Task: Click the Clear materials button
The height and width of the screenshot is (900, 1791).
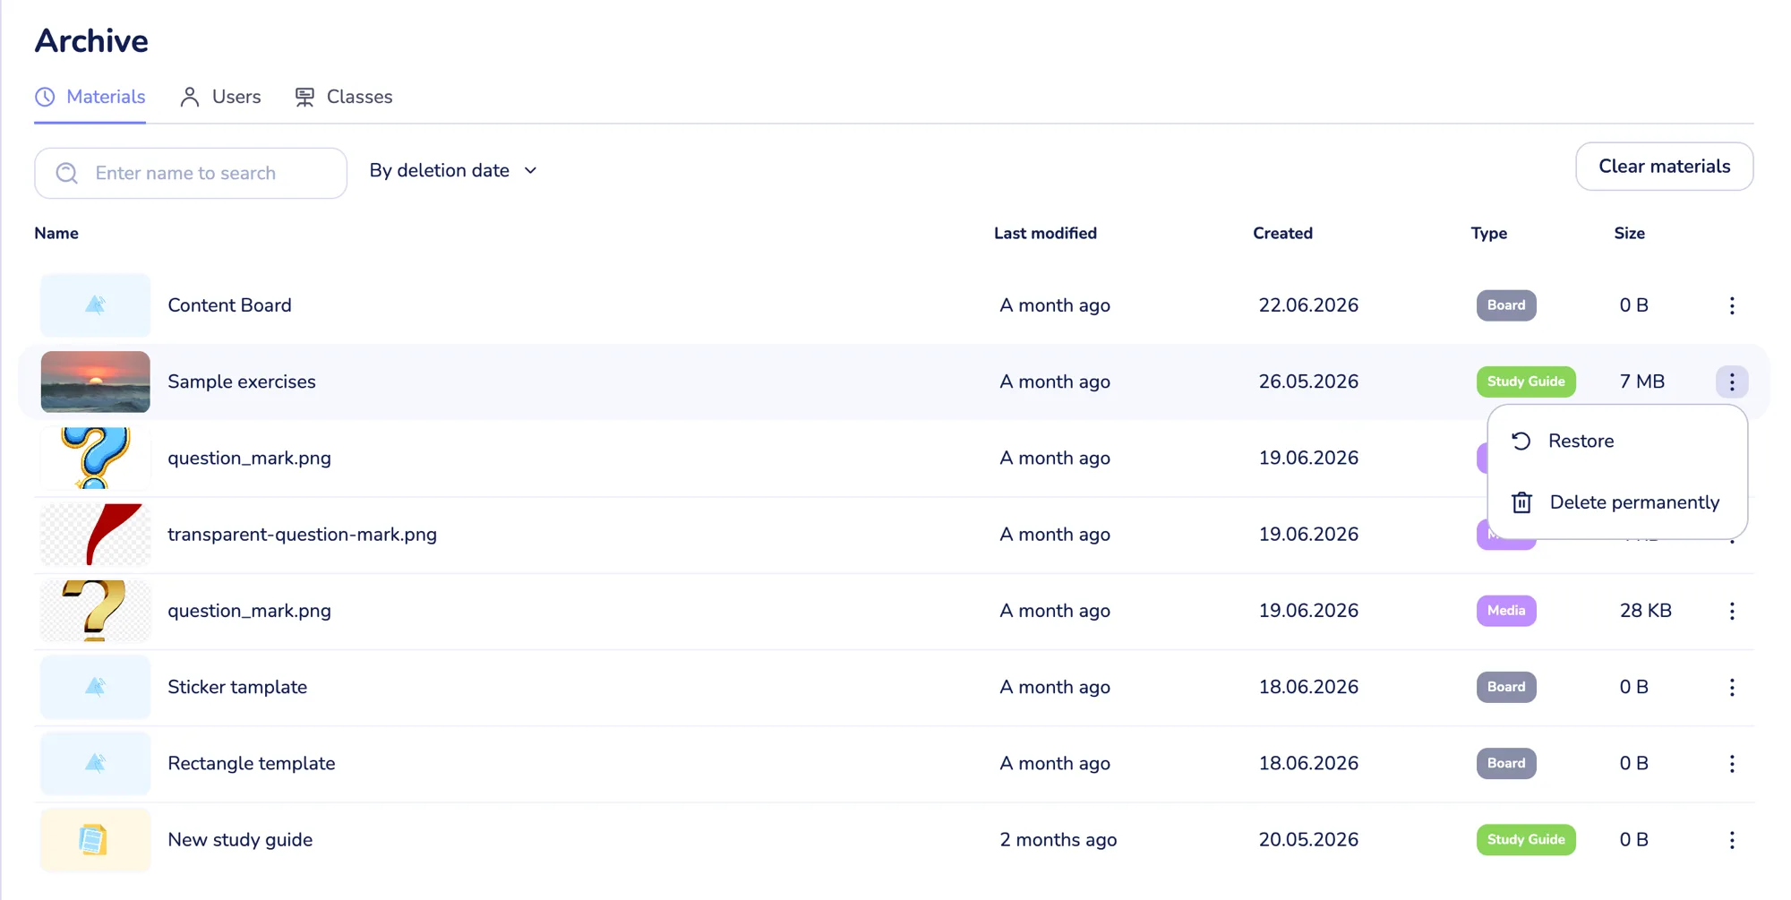Action: click(1664, 167)
